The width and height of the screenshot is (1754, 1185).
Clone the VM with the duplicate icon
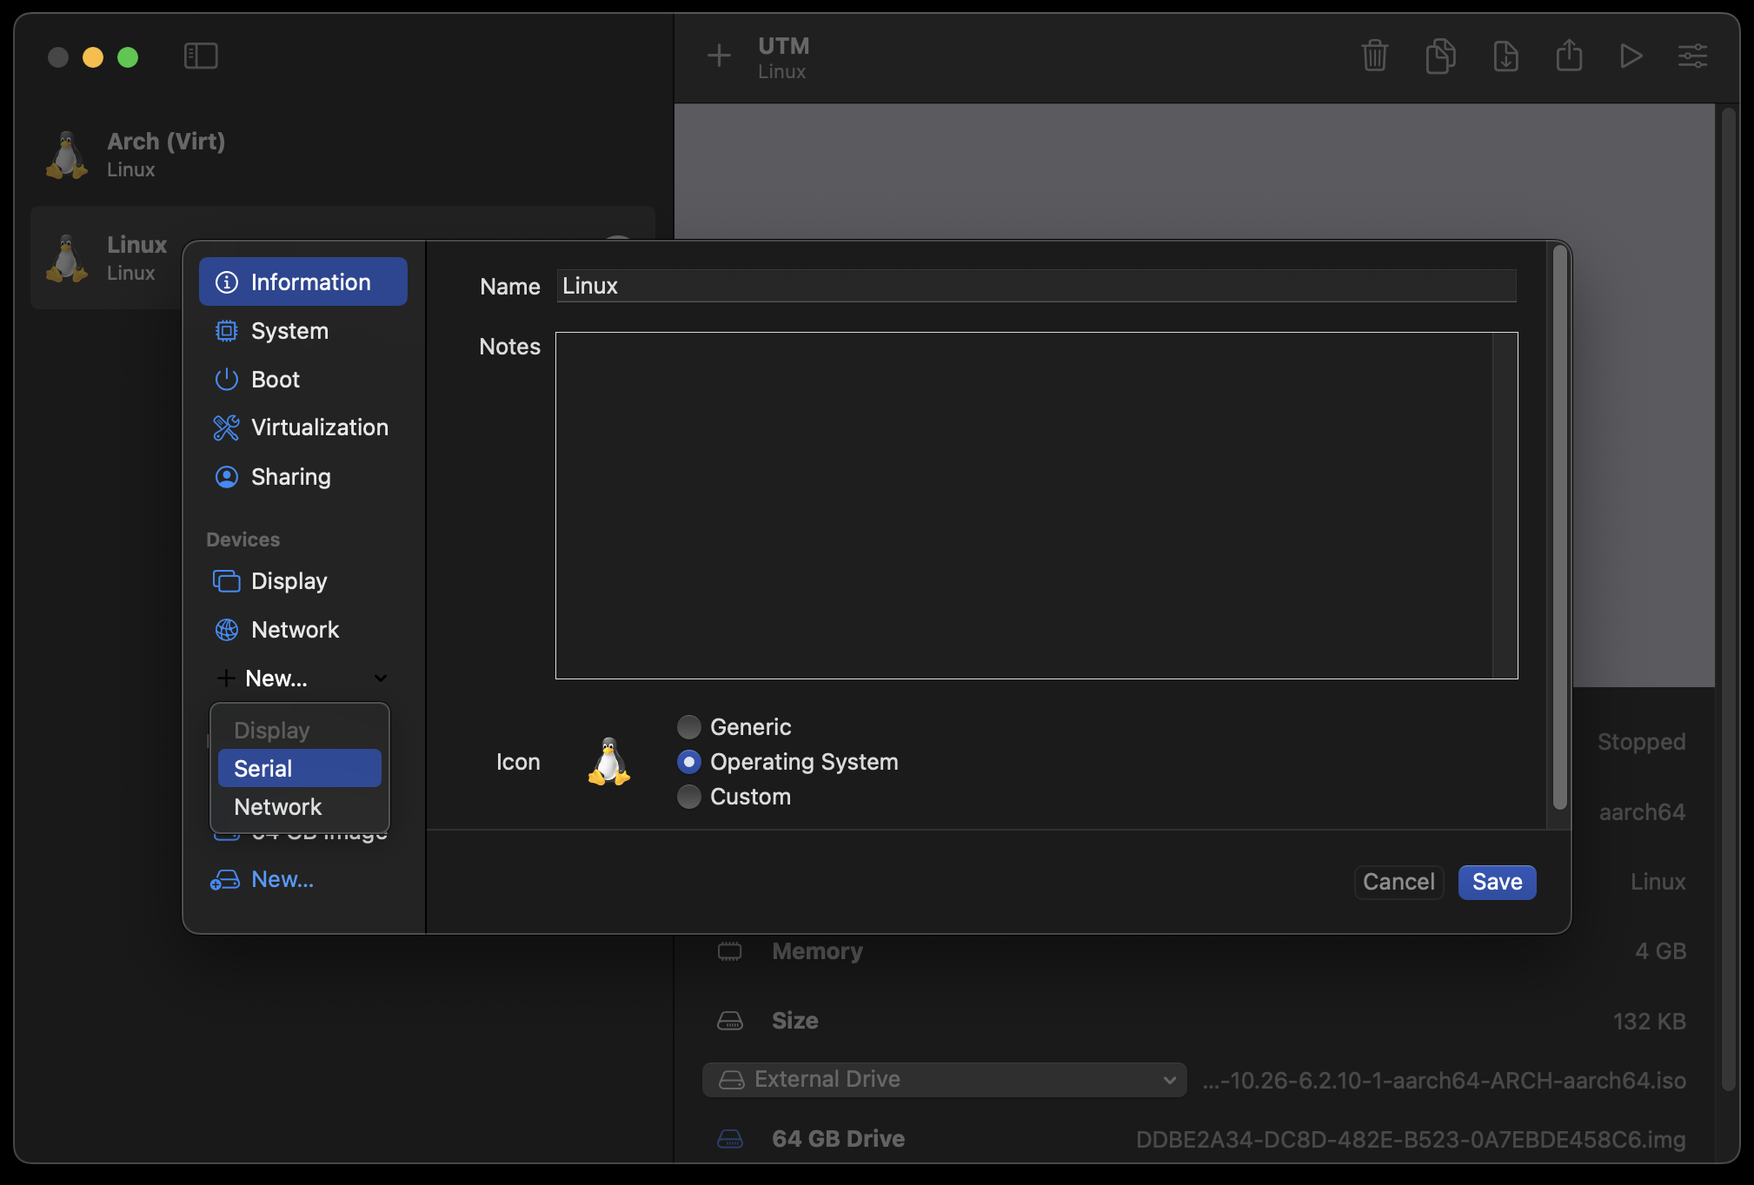tap(1440, 56)
